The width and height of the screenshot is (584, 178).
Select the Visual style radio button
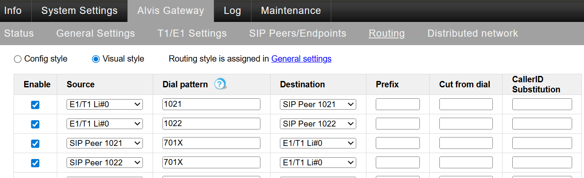point(96,59)
